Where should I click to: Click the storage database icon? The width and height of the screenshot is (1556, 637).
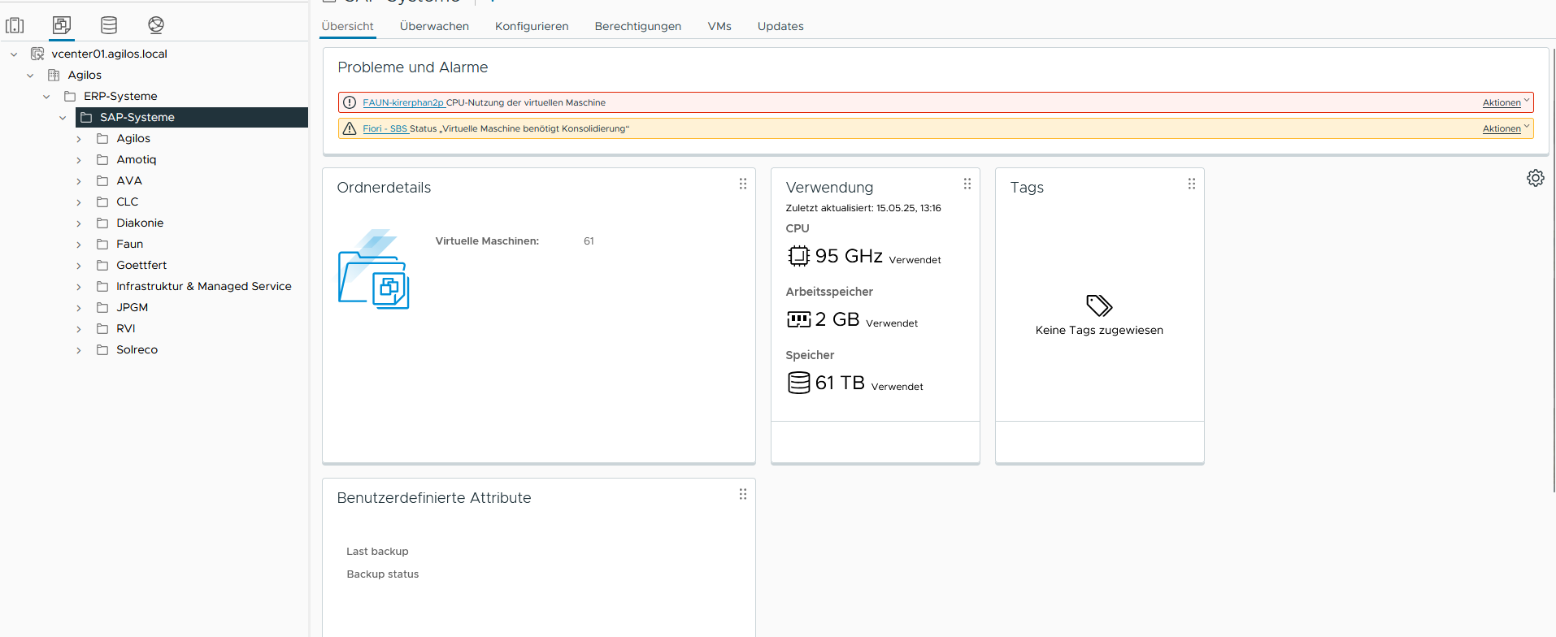798,383
